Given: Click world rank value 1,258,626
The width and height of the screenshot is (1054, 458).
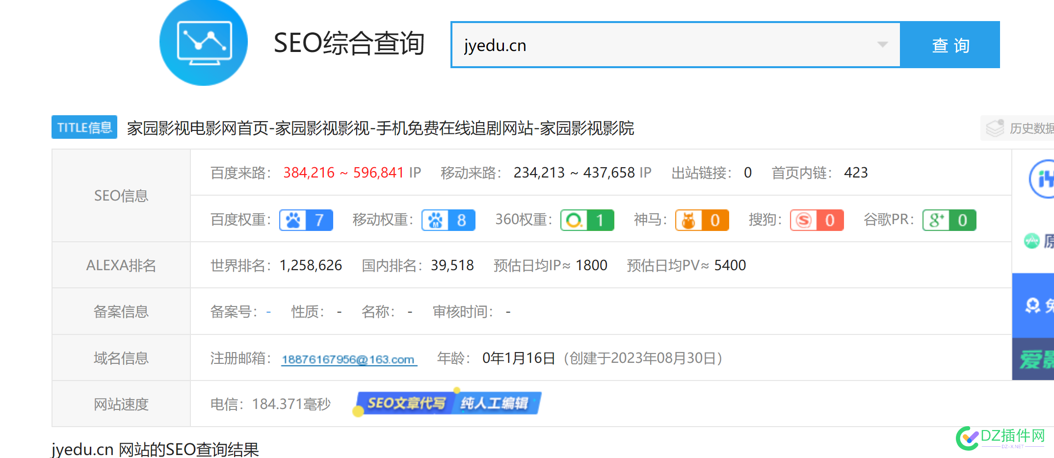Looking at the screenshot, I should coord(311,265).
